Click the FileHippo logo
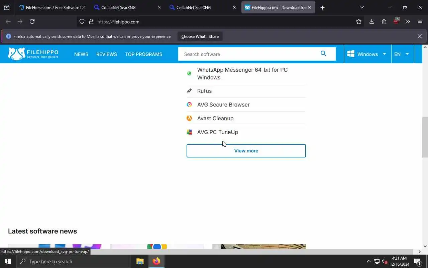The image size is (428, 268). point(33,54)
